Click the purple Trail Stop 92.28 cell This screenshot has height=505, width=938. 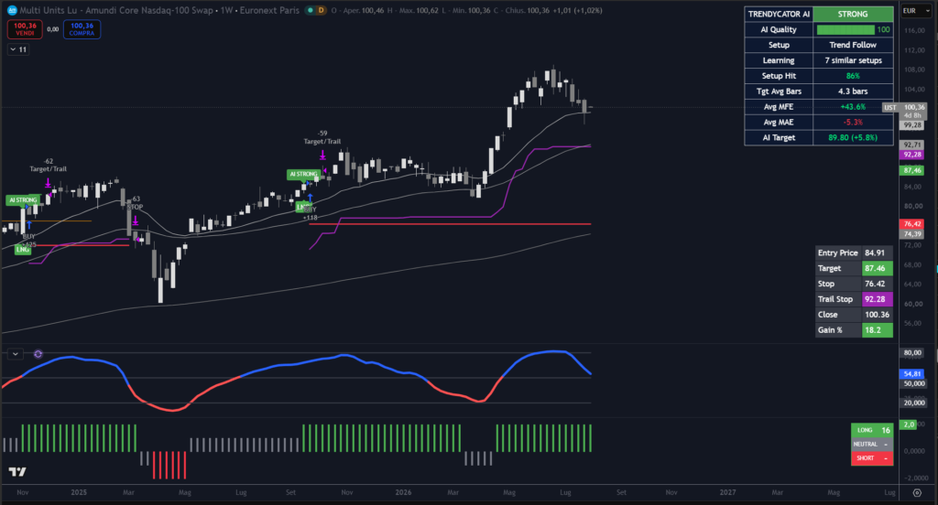[877, 299]
